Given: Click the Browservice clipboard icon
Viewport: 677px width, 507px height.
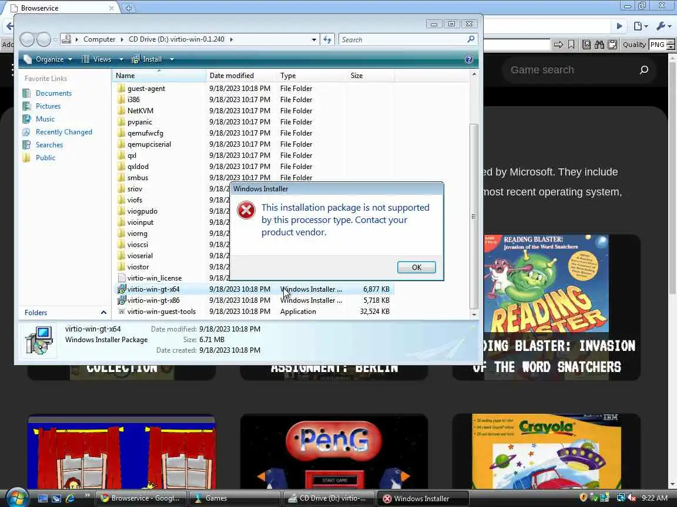Looking at the screenshot, I should click(612, 45).
